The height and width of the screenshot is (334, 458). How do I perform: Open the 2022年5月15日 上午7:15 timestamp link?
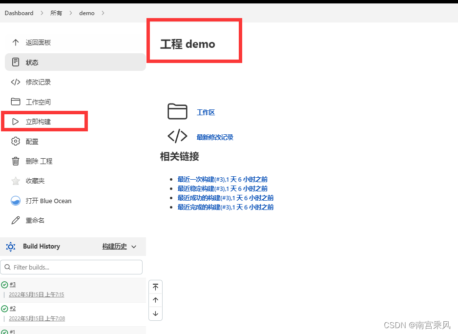37,294
